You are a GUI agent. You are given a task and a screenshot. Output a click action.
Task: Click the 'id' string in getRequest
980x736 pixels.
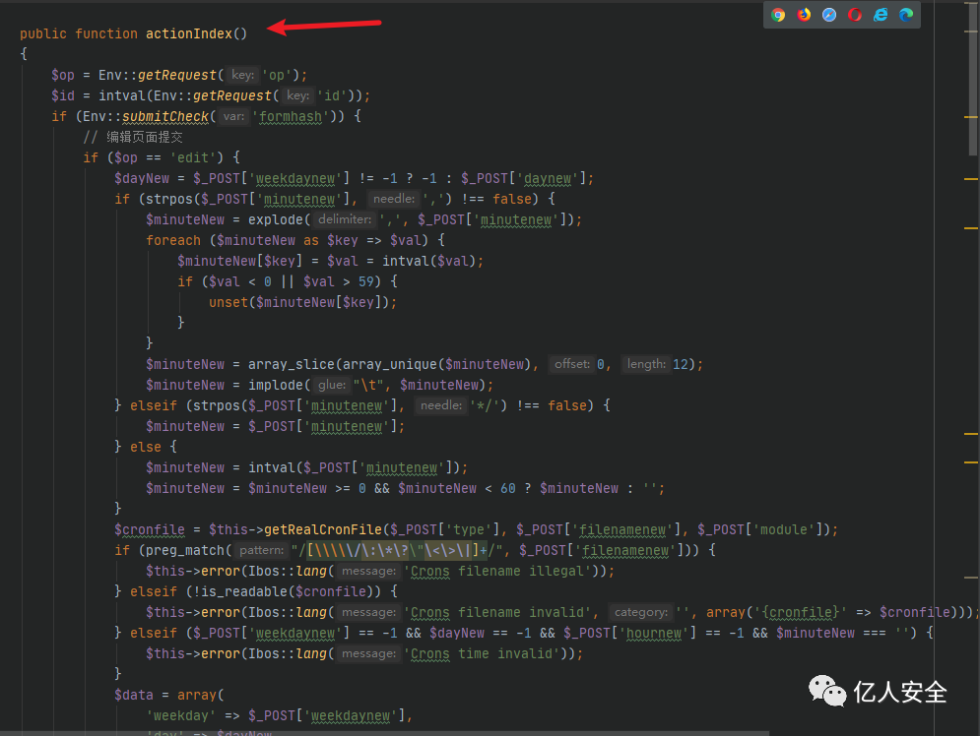[332, 96]
